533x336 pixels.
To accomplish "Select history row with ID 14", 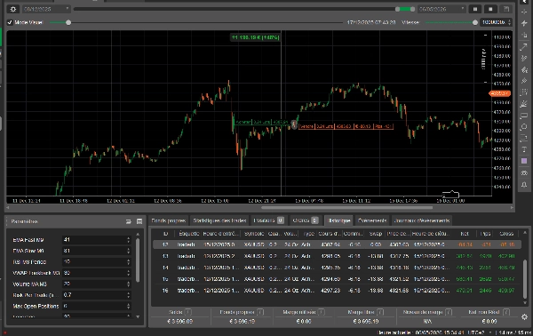I will (x=337, y=268).
